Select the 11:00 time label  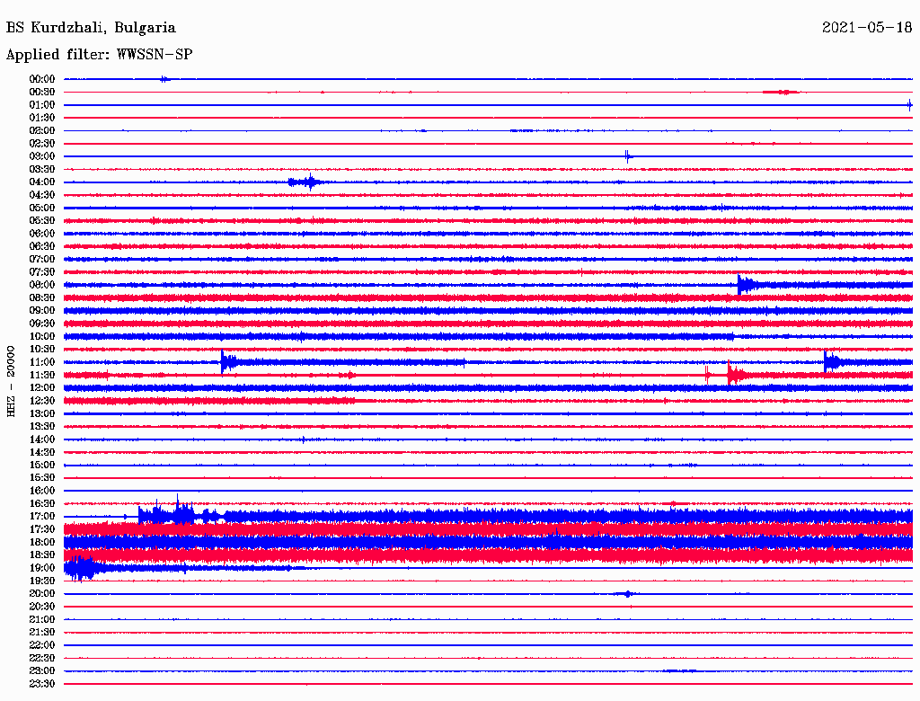[x=42, y=362]
